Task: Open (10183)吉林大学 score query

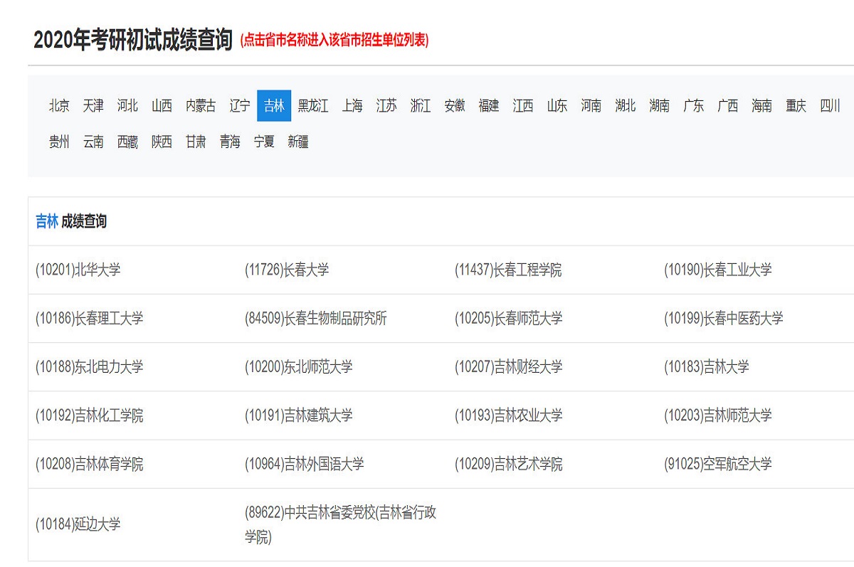Action: tap(707, 367)
